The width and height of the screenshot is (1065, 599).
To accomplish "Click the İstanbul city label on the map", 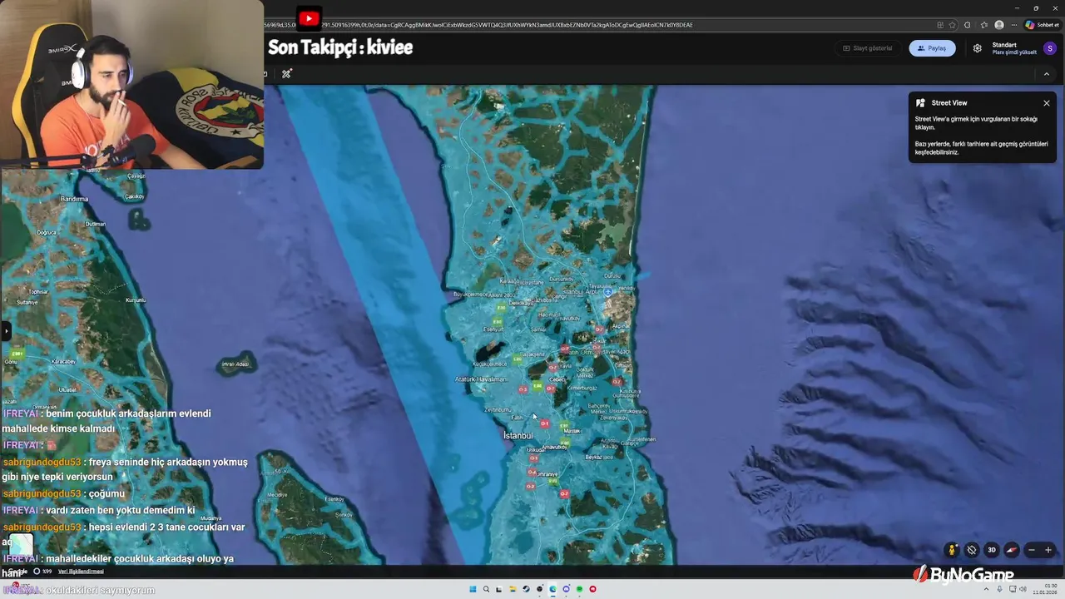I will 518,436.
